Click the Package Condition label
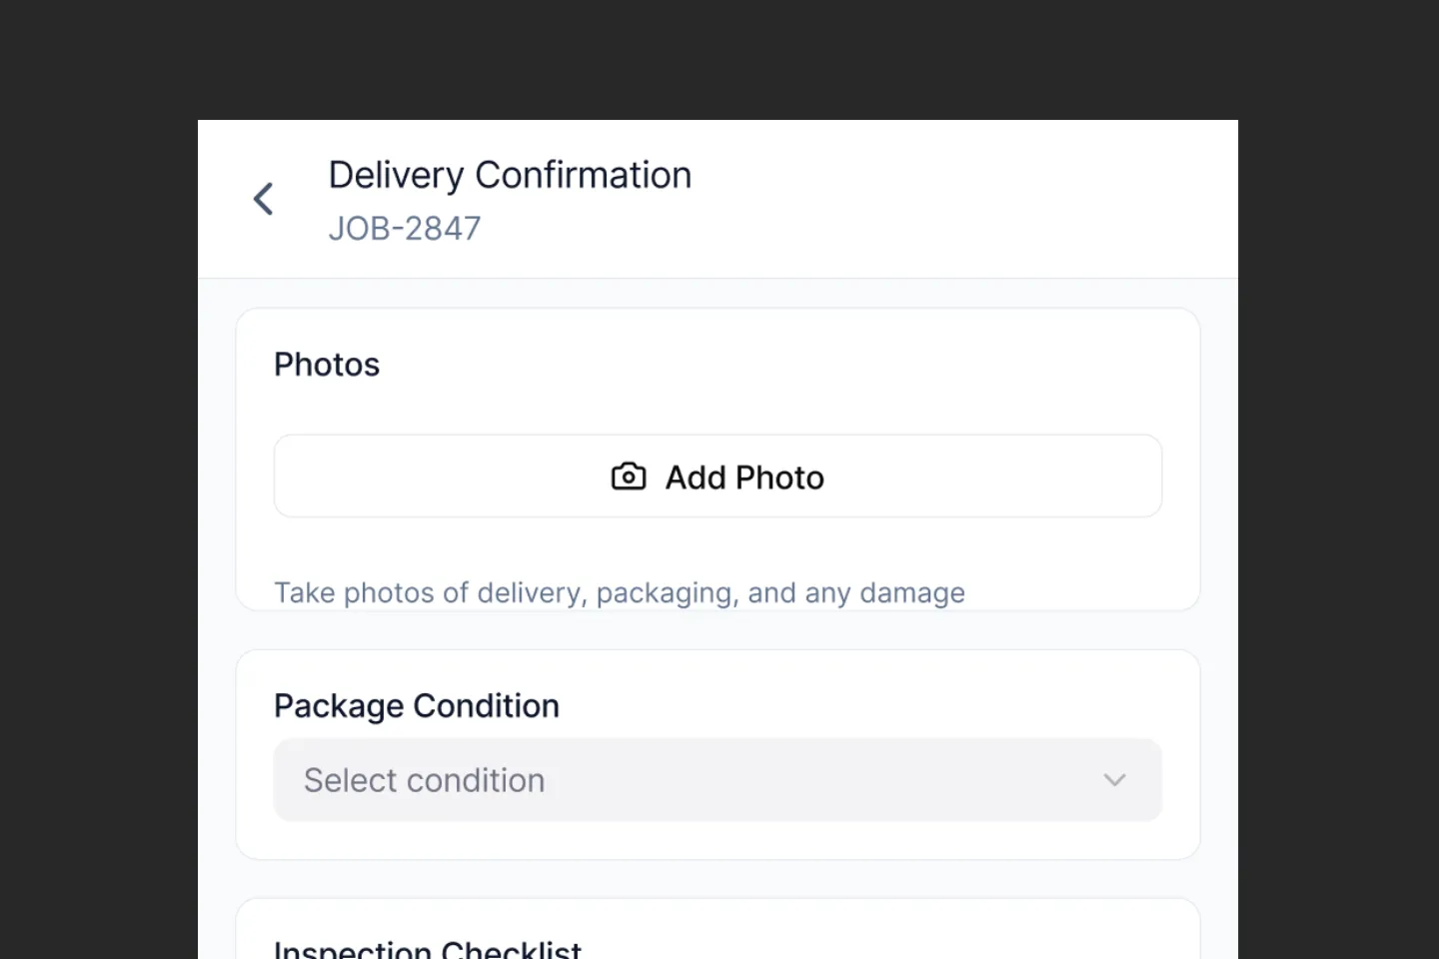 click(x=417, y=706)
